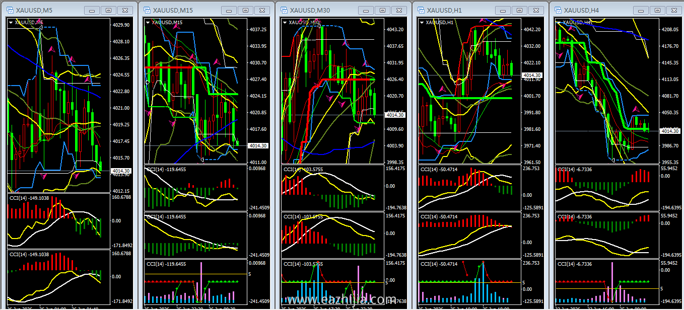The width and height of the screenshot is (684, 310).
Task: Close the XAUUSD,H1 chart window
Action: (535, 10)
